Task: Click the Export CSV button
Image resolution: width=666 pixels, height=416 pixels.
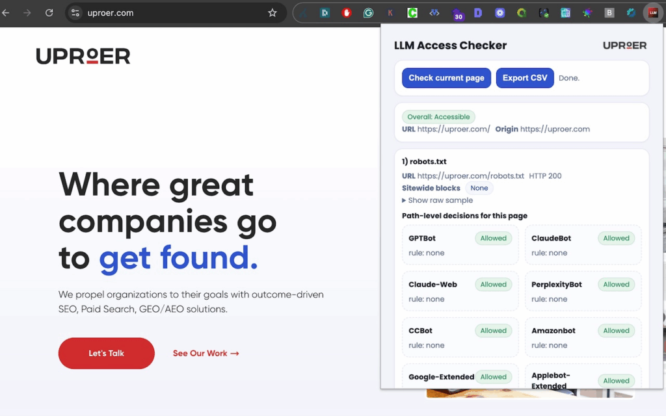Action: click(x=525, y=78)
